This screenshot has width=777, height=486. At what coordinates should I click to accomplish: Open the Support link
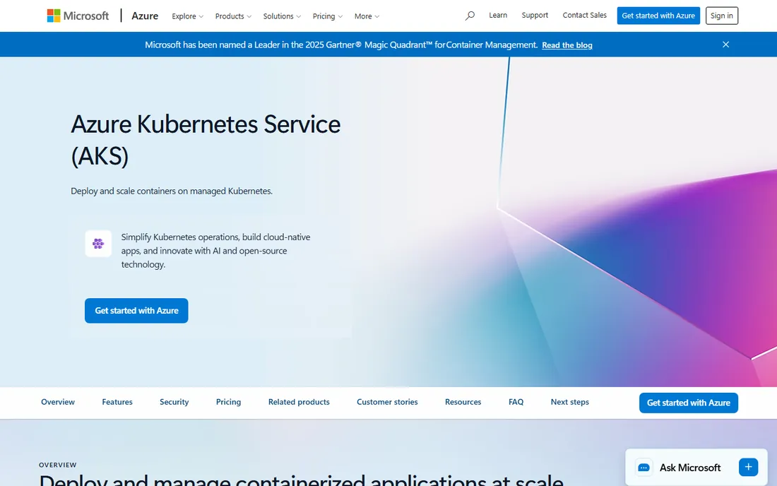coord(535,16)
